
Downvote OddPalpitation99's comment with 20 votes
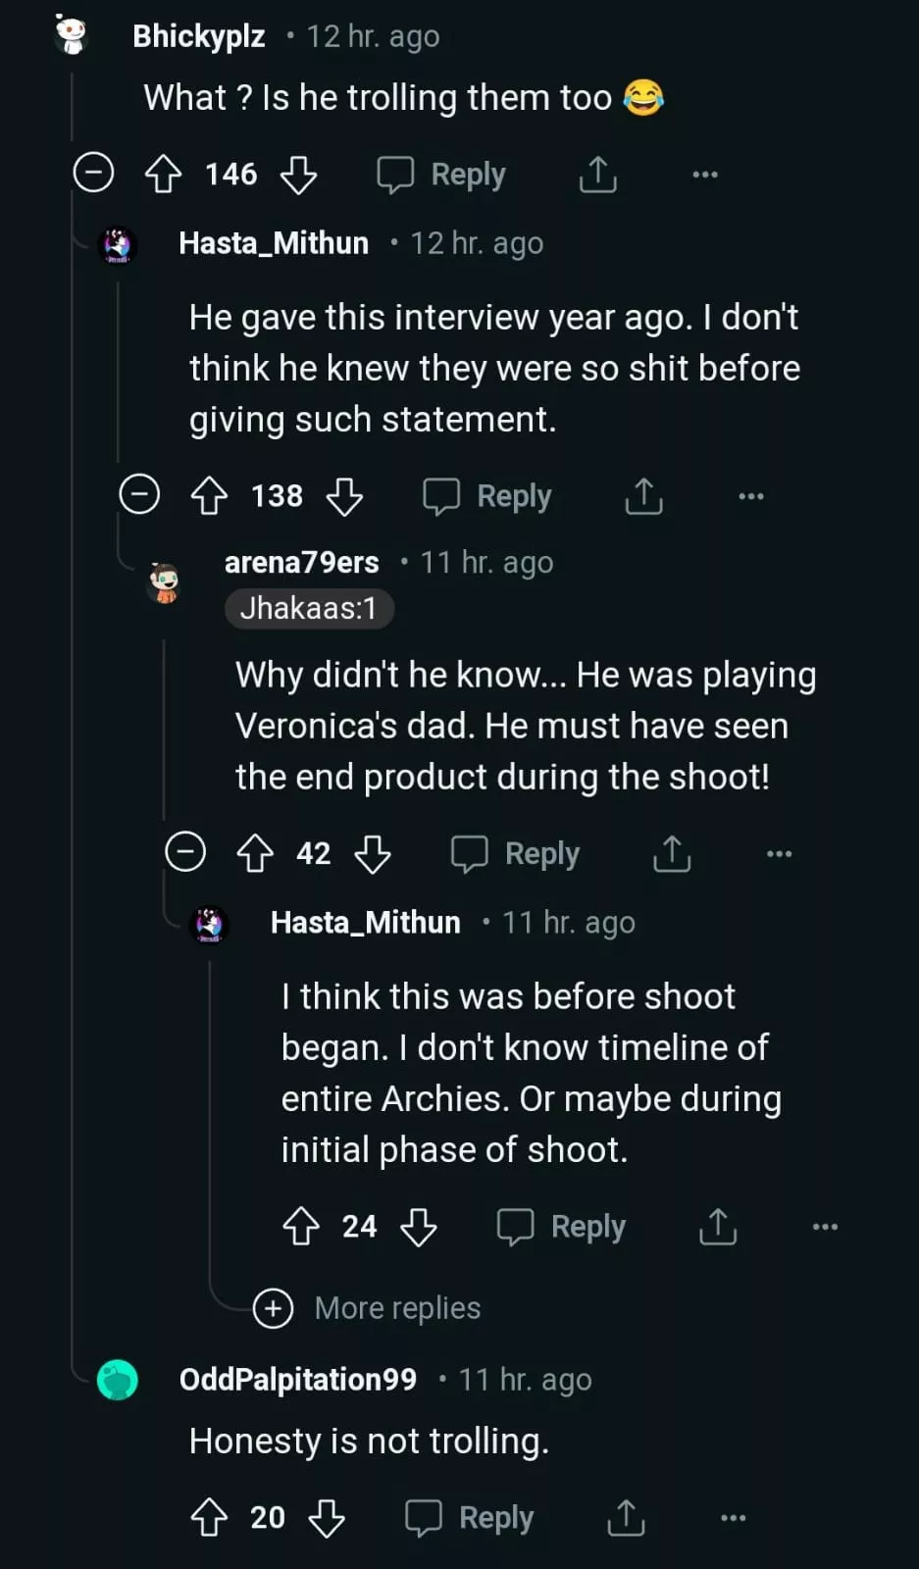click(x=327, y=1518)
